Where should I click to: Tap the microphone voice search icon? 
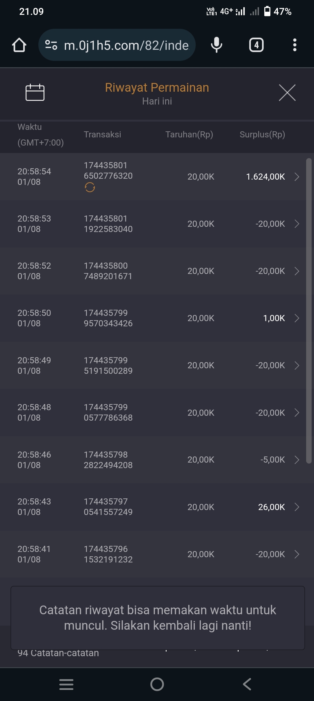click(x=216, y=45)
